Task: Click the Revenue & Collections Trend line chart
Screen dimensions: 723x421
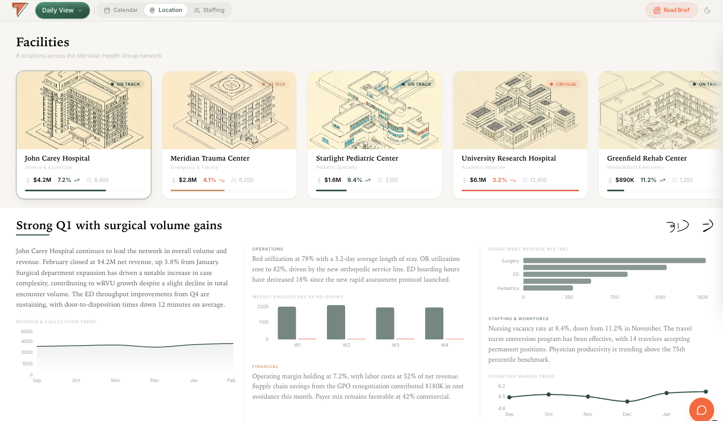Action: coord(135,358)
